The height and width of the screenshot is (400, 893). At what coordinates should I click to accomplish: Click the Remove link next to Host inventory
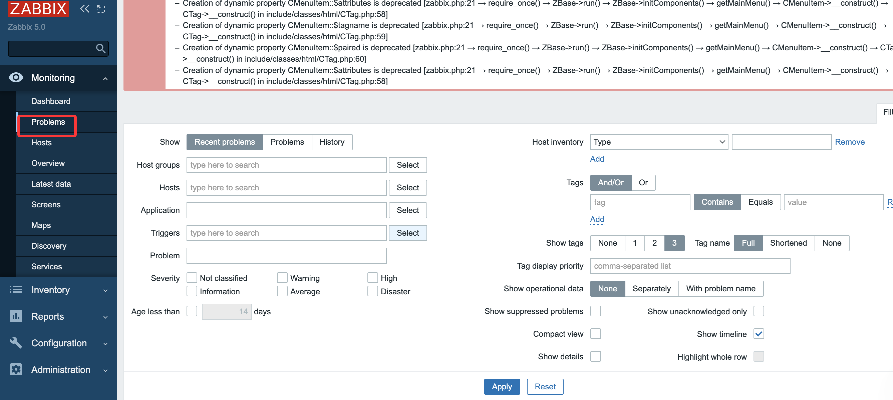pos(849,142)
